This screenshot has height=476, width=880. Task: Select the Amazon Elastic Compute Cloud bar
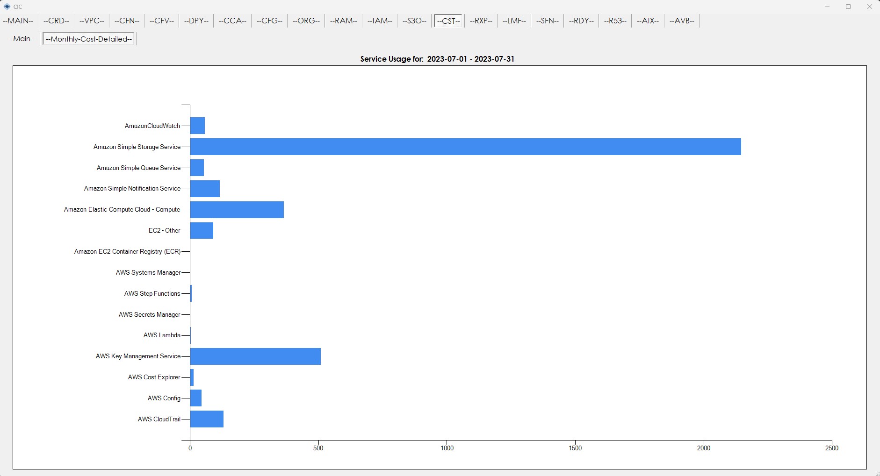pos(237,210)
